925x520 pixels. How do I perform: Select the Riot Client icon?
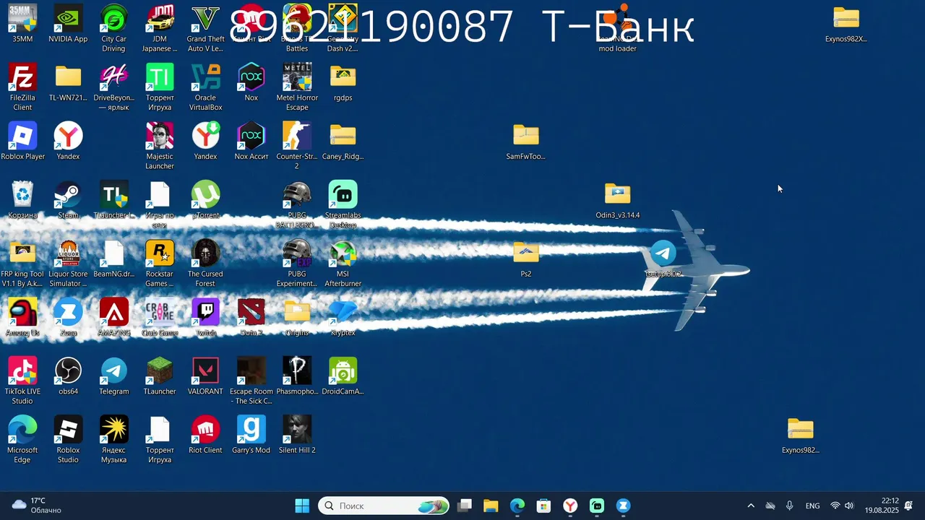click(x=205, y=429)
